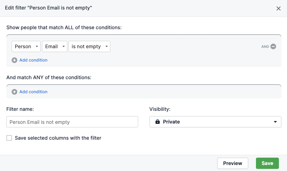Image resolution: width=287 pixels, height=171 pixels.
Task: Click the plus icon under ALL conditions
Action: pyautogui.click(x=14, y=60)
